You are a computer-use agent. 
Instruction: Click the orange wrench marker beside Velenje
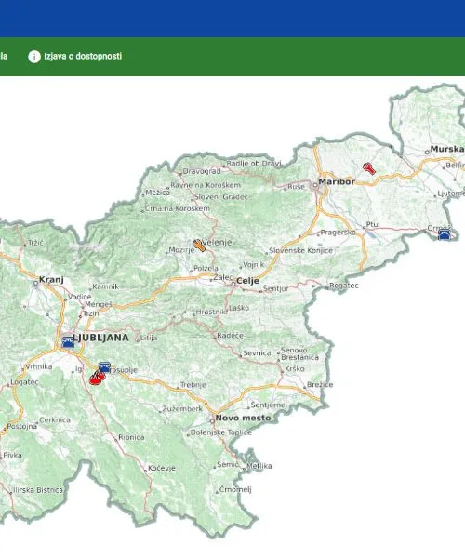pyautogui.click(x=199, y=246)
